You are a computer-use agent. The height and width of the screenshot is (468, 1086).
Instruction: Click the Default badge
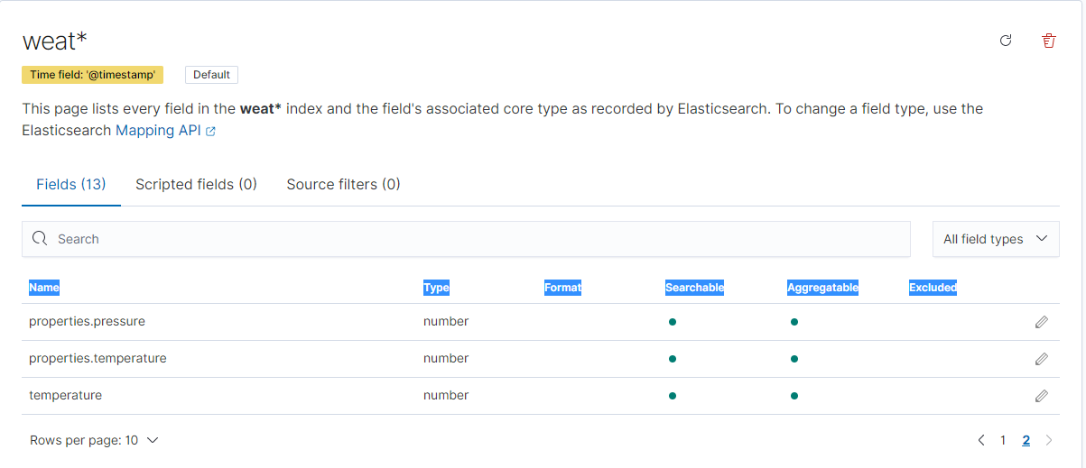pos(211,75)
